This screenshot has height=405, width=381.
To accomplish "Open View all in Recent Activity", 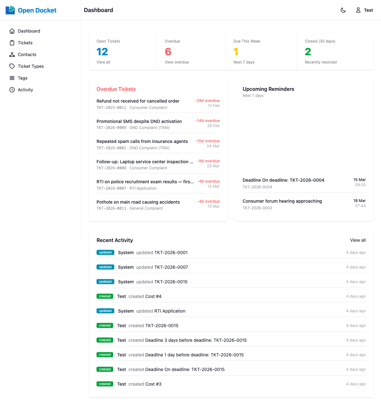I will [358, 240].
